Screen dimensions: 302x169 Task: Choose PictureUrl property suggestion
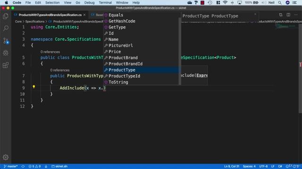coord(141,46)
